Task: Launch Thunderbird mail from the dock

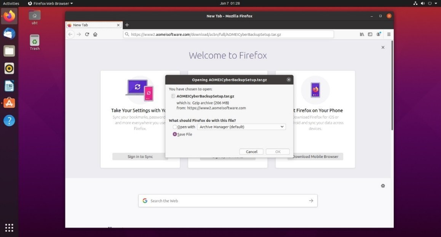Action: point(9,34)
